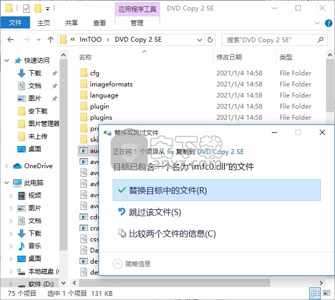The image size is (335, 300).
Task: Click the horizontal scrollbar of file list
Action: pos(174,283)
